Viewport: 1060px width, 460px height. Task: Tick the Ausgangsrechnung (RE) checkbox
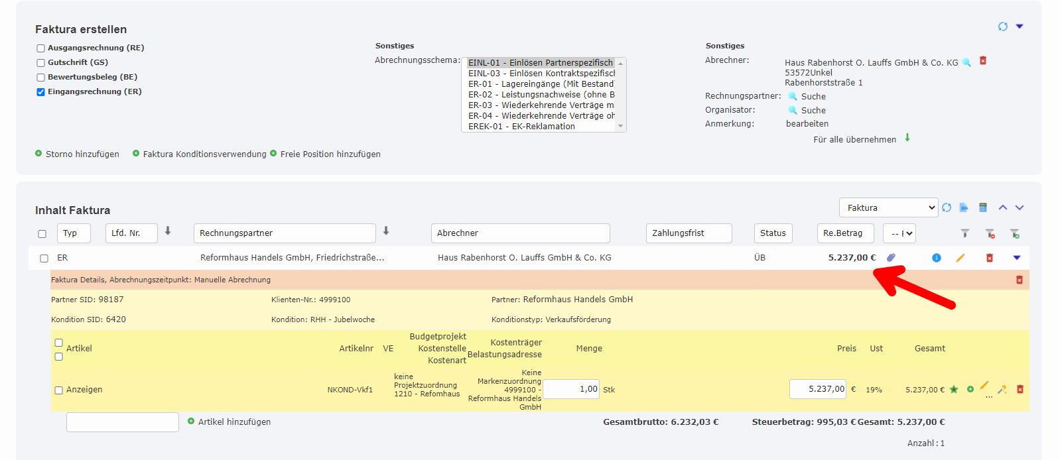pyautogui.click(x=40, y=48)
